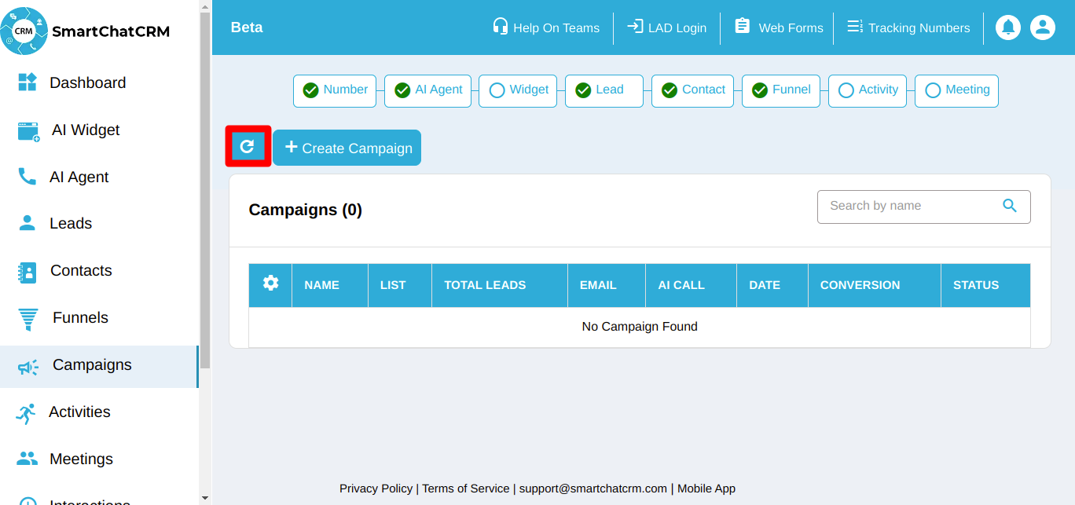This screenshot has width=1075, height=505.
Task: Click the checked Number step
Action: [x=335, y=90]
